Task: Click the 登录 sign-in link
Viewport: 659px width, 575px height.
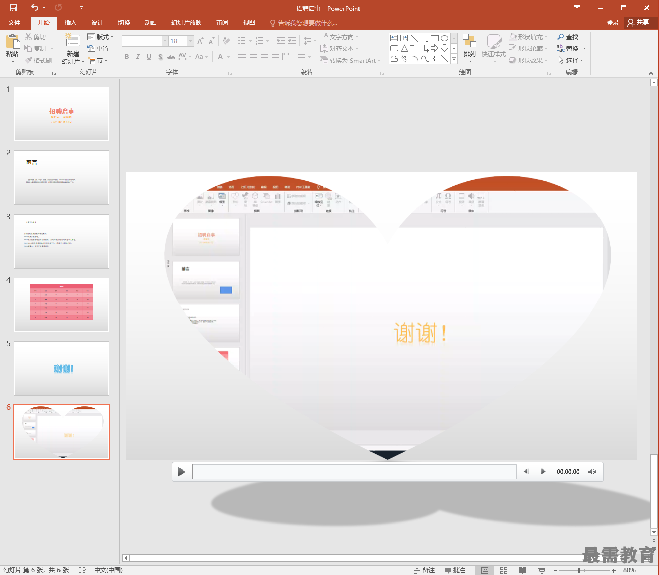Action: point(613,23)
